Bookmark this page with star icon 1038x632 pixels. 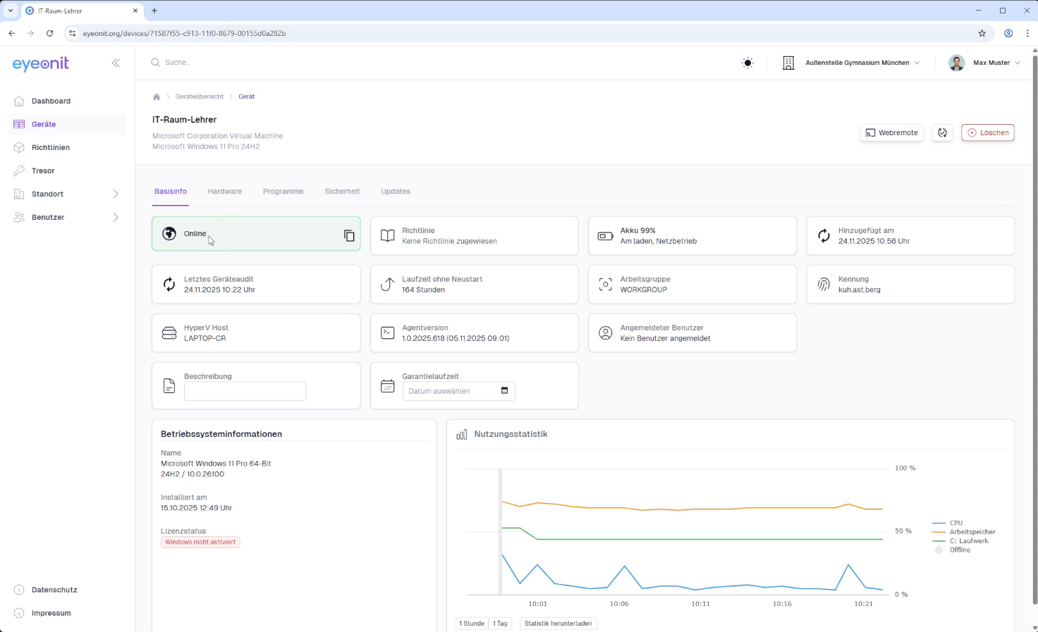pyautogui.click(x=982, y=33)
